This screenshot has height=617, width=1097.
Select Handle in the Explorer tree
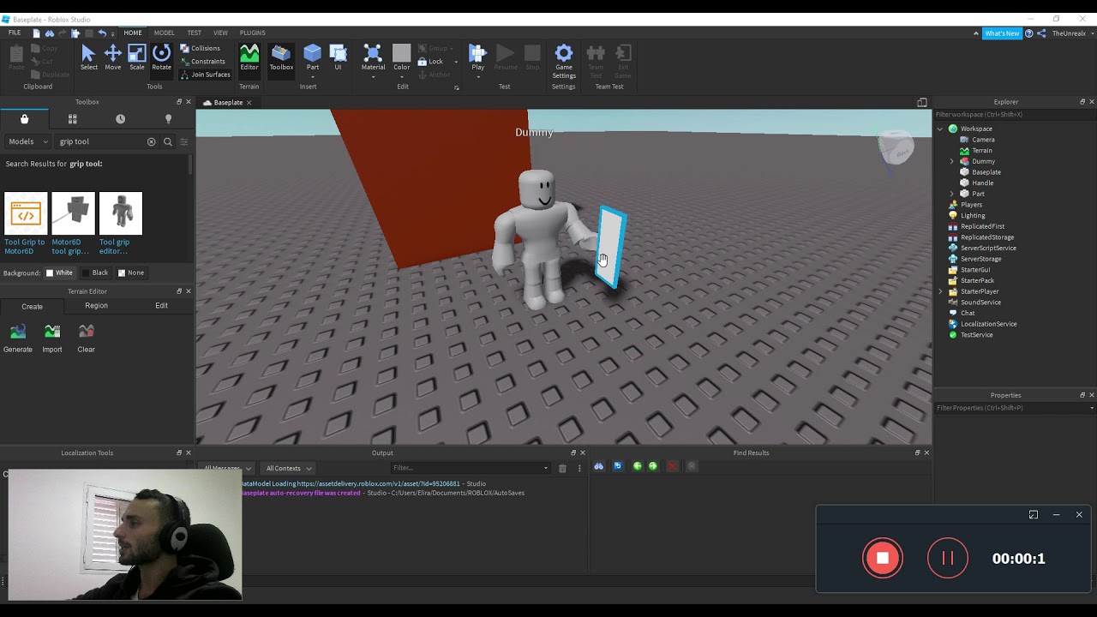pos(983,183)
